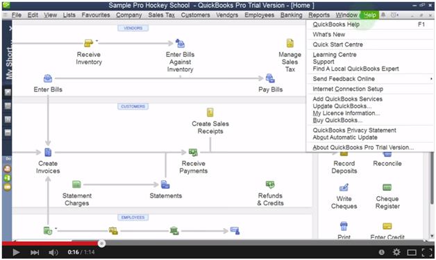The height and width of the screenshot is (260, 436).
Task: Click the Create Sales Receipts icon
Action: [210, 112]
